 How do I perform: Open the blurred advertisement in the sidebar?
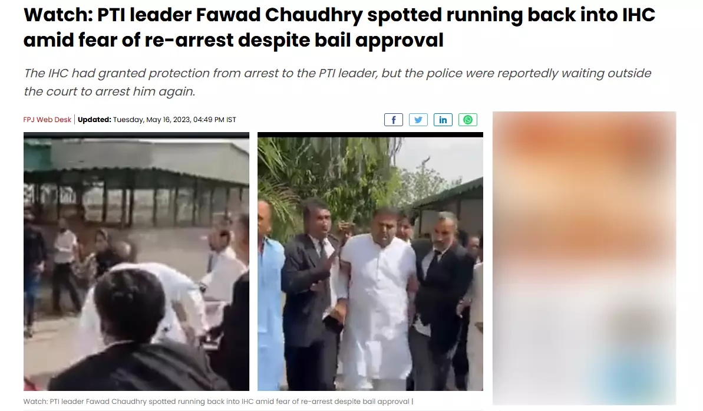(x=584, y=258)
